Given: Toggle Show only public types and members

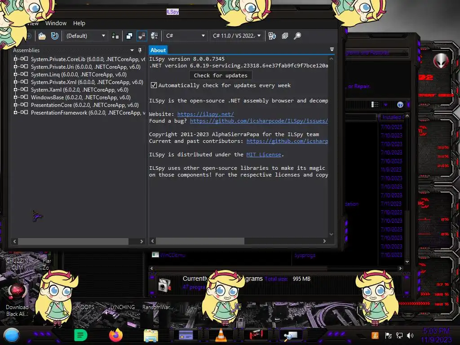Looking at the screenshot, I should pos(129,36).
